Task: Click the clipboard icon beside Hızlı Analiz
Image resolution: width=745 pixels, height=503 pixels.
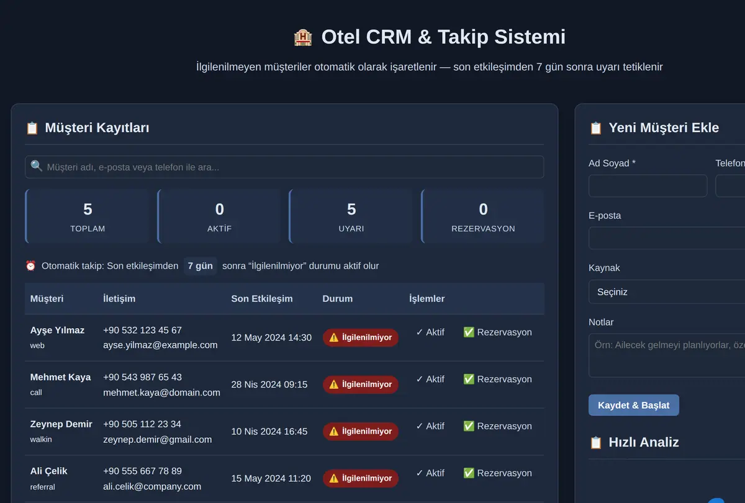Action: (595, 443)
